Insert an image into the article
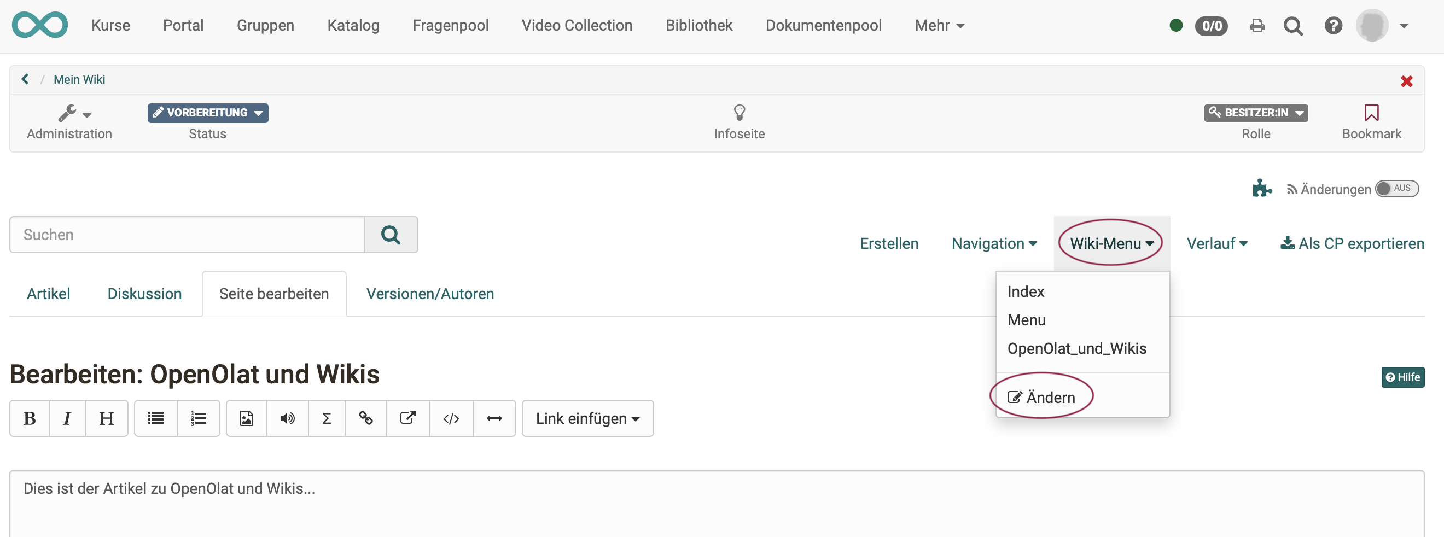The width and height of the screenshot is (1444, 537). [246, 418]
